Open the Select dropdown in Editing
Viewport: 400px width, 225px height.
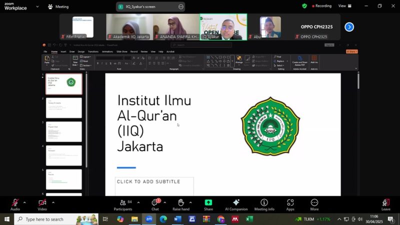click(279, 65)
